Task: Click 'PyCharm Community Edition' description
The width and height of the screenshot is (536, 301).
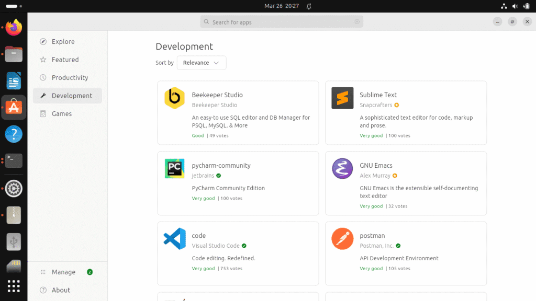Action: [x=228, y=188]
